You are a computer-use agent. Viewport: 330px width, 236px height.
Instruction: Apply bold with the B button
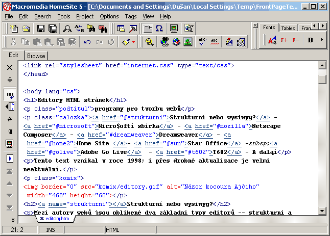tap(311, 40)
